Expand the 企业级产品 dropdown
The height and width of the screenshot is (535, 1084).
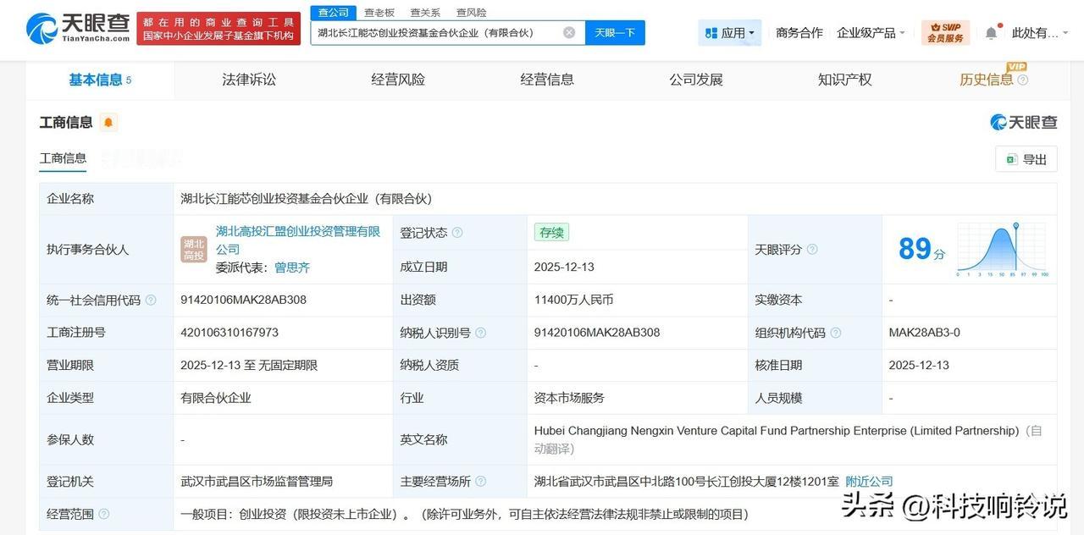[x=871, y=33]
